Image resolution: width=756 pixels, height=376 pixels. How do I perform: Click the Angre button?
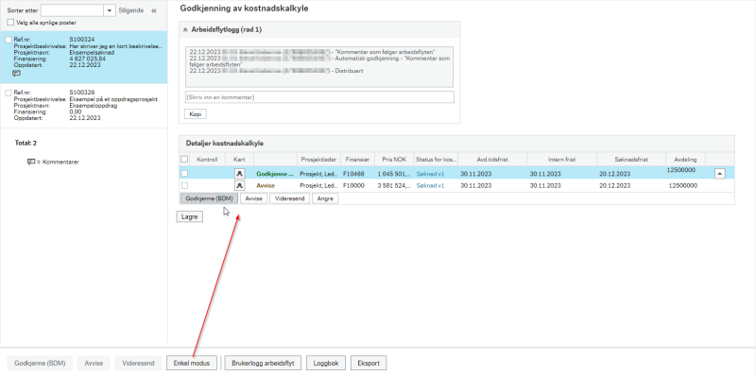click(x=325, y=198)
